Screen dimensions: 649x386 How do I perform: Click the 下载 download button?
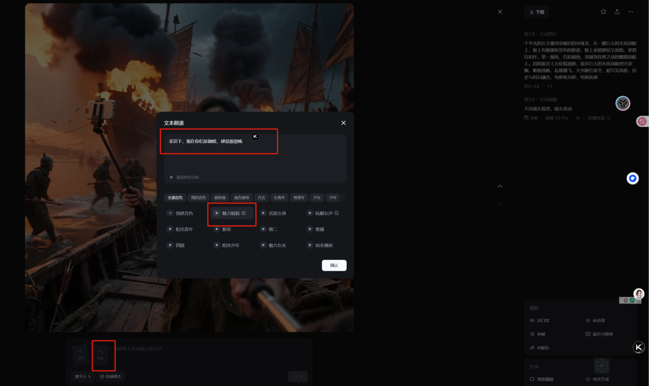click(x=535, y=12)
